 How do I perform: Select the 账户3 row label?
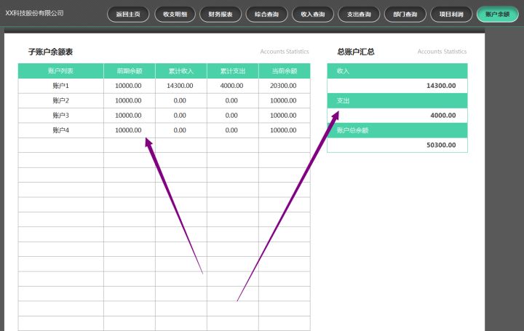click(61, 115)
